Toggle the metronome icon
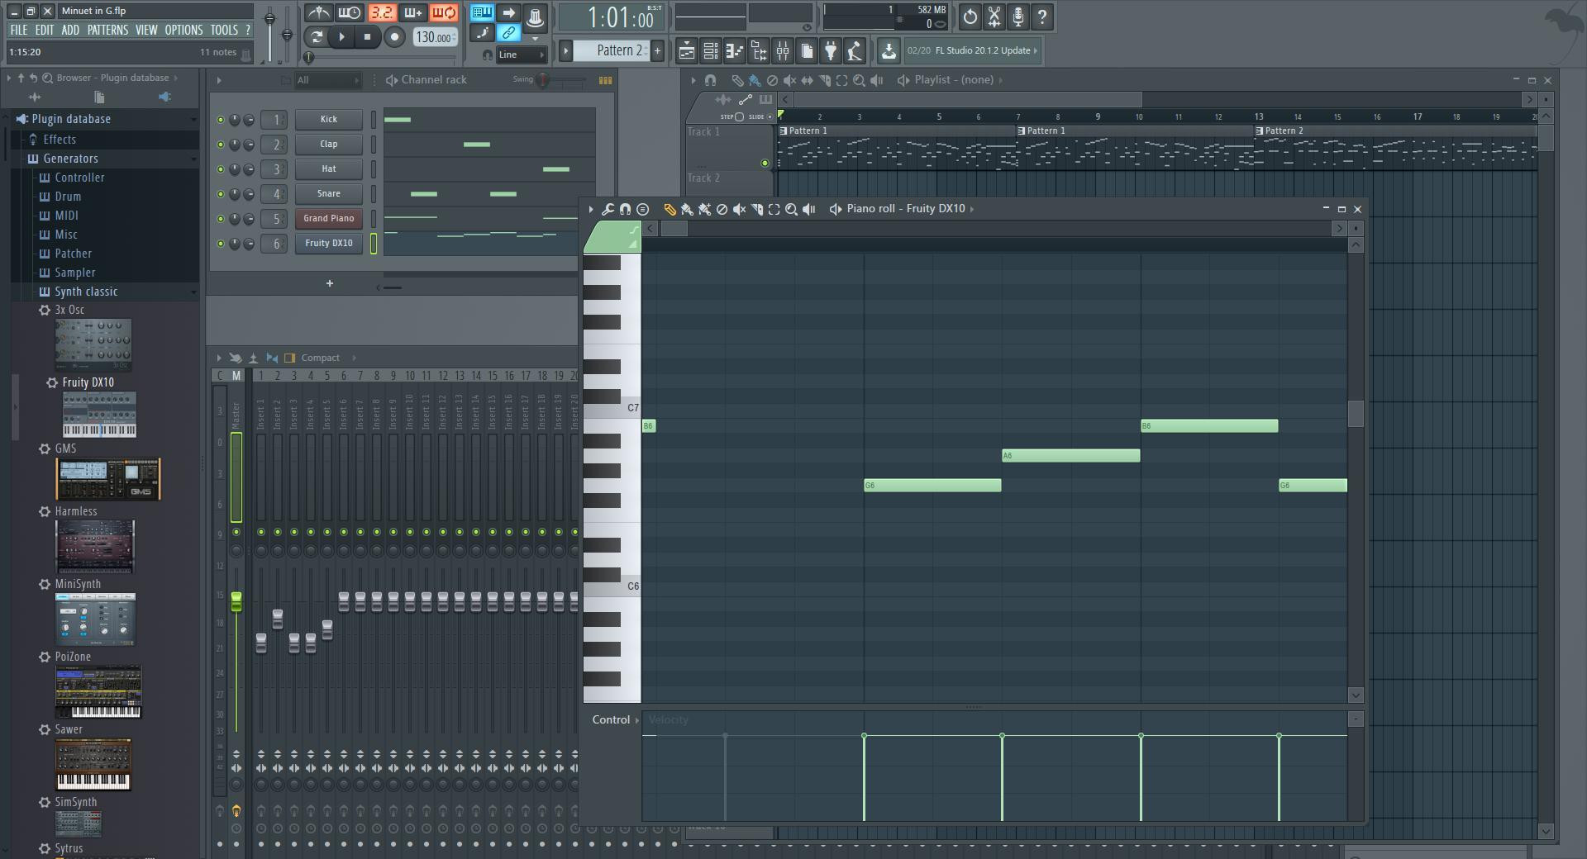The width and height of the screenshot is (1587, 859). pyautogui.click(x=319, y=13)
